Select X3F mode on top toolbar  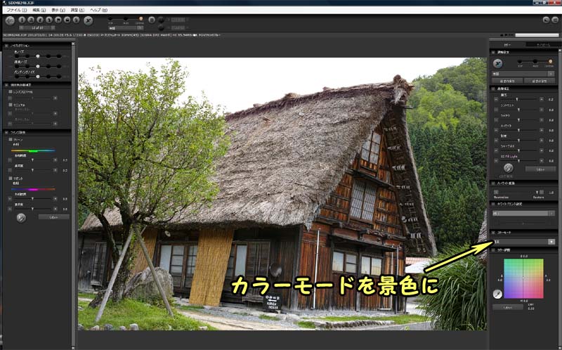pyautogui.click(x=110, y=19)
